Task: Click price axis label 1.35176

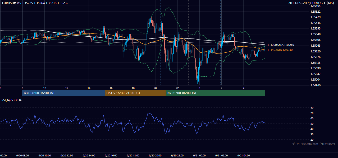Action: [x=315, y=57]
